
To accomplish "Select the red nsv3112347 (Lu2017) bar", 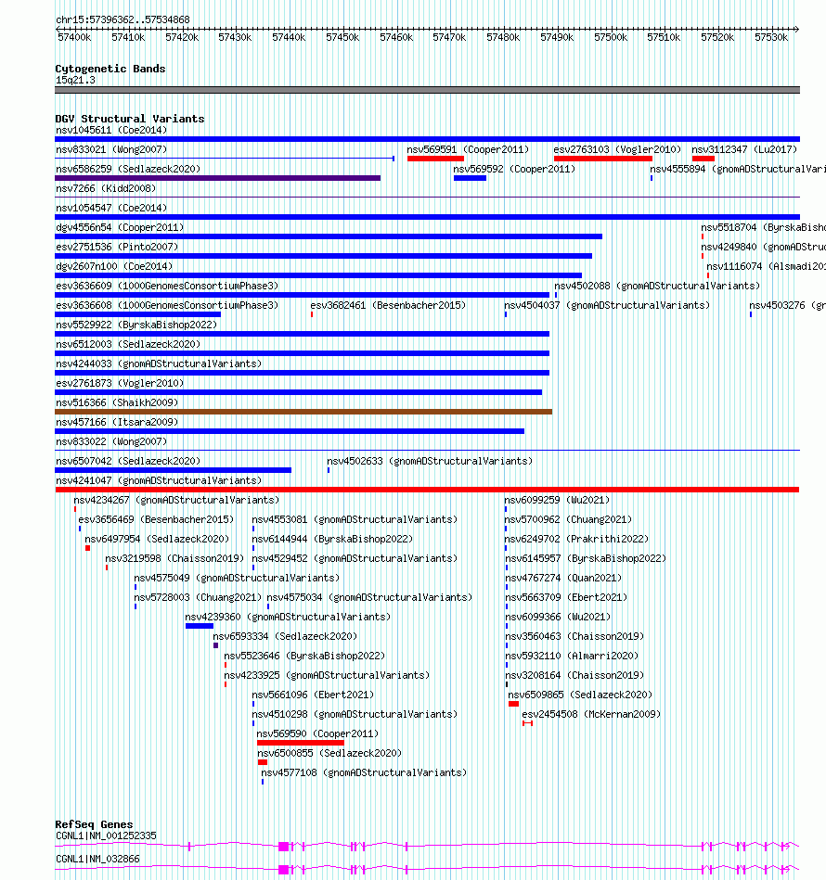I will pos(703,159).
